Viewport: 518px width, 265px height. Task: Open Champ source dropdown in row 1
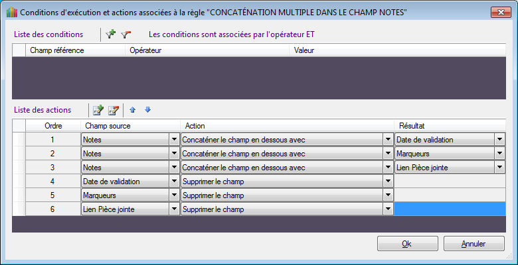coord(174,139)
